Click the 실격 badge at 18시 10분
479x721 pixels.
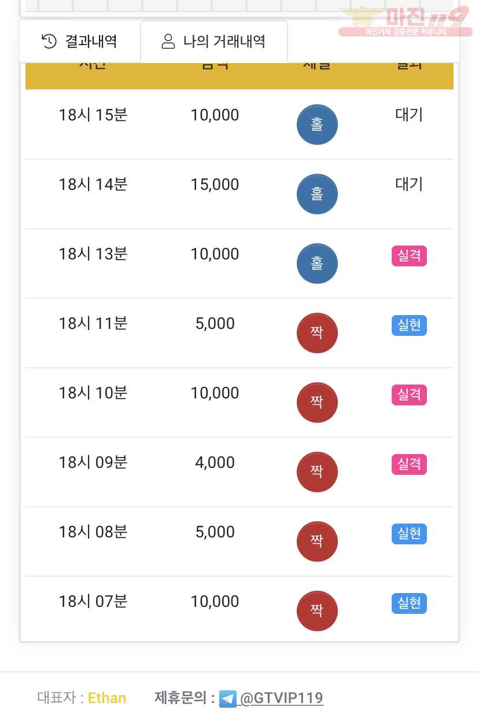coord(409,394)
